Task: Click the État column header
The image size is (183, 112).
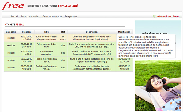Action: (63, 32)
